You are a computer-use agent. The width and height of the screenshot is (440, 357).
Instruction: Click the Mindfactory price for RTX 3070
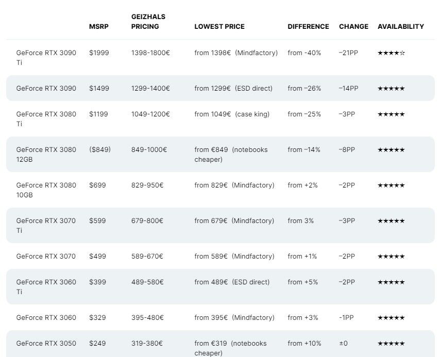234,256
